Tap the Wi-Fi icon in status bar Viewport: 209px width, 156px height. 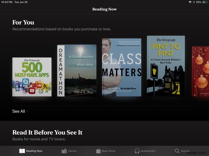pyautogui.click(x=190, y=2)
